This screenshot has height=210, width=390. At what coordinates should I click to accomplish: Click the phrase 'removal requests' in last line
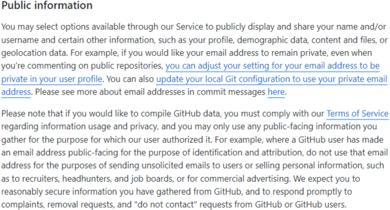click(81, 204)
